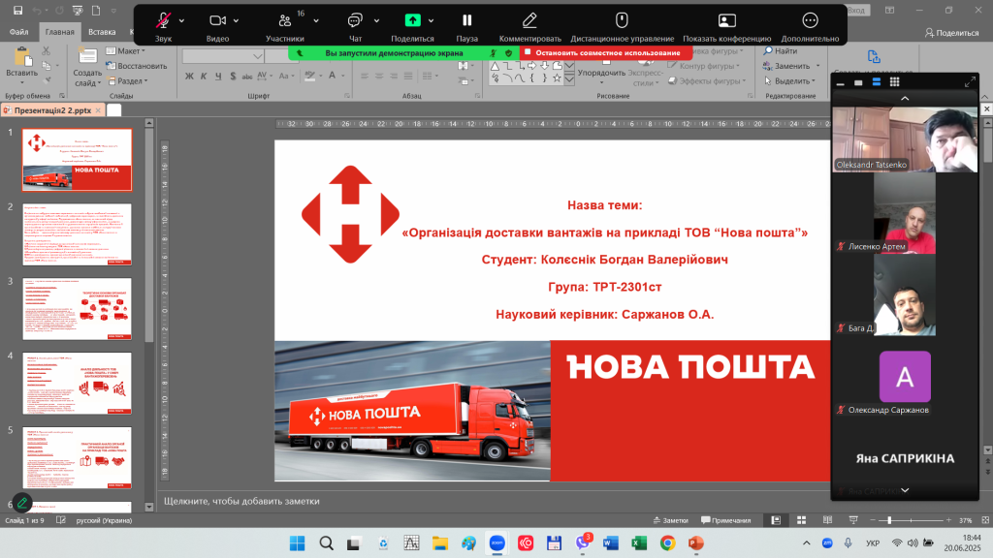This screenshot has height=558, width=993.
Task: Toggle strikethrough (abc) formatting
Action: point(247,76)
